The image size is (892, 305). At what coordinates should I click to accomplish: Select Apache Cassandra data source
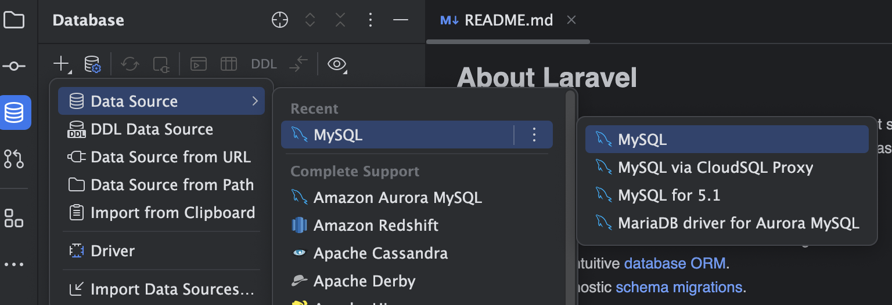tap(417, 253)
